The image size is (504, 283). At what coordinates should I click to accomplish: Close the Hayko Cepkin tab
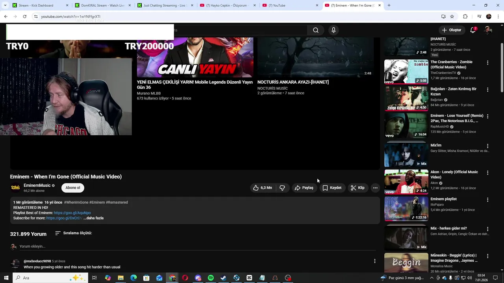tap(254, 6)
